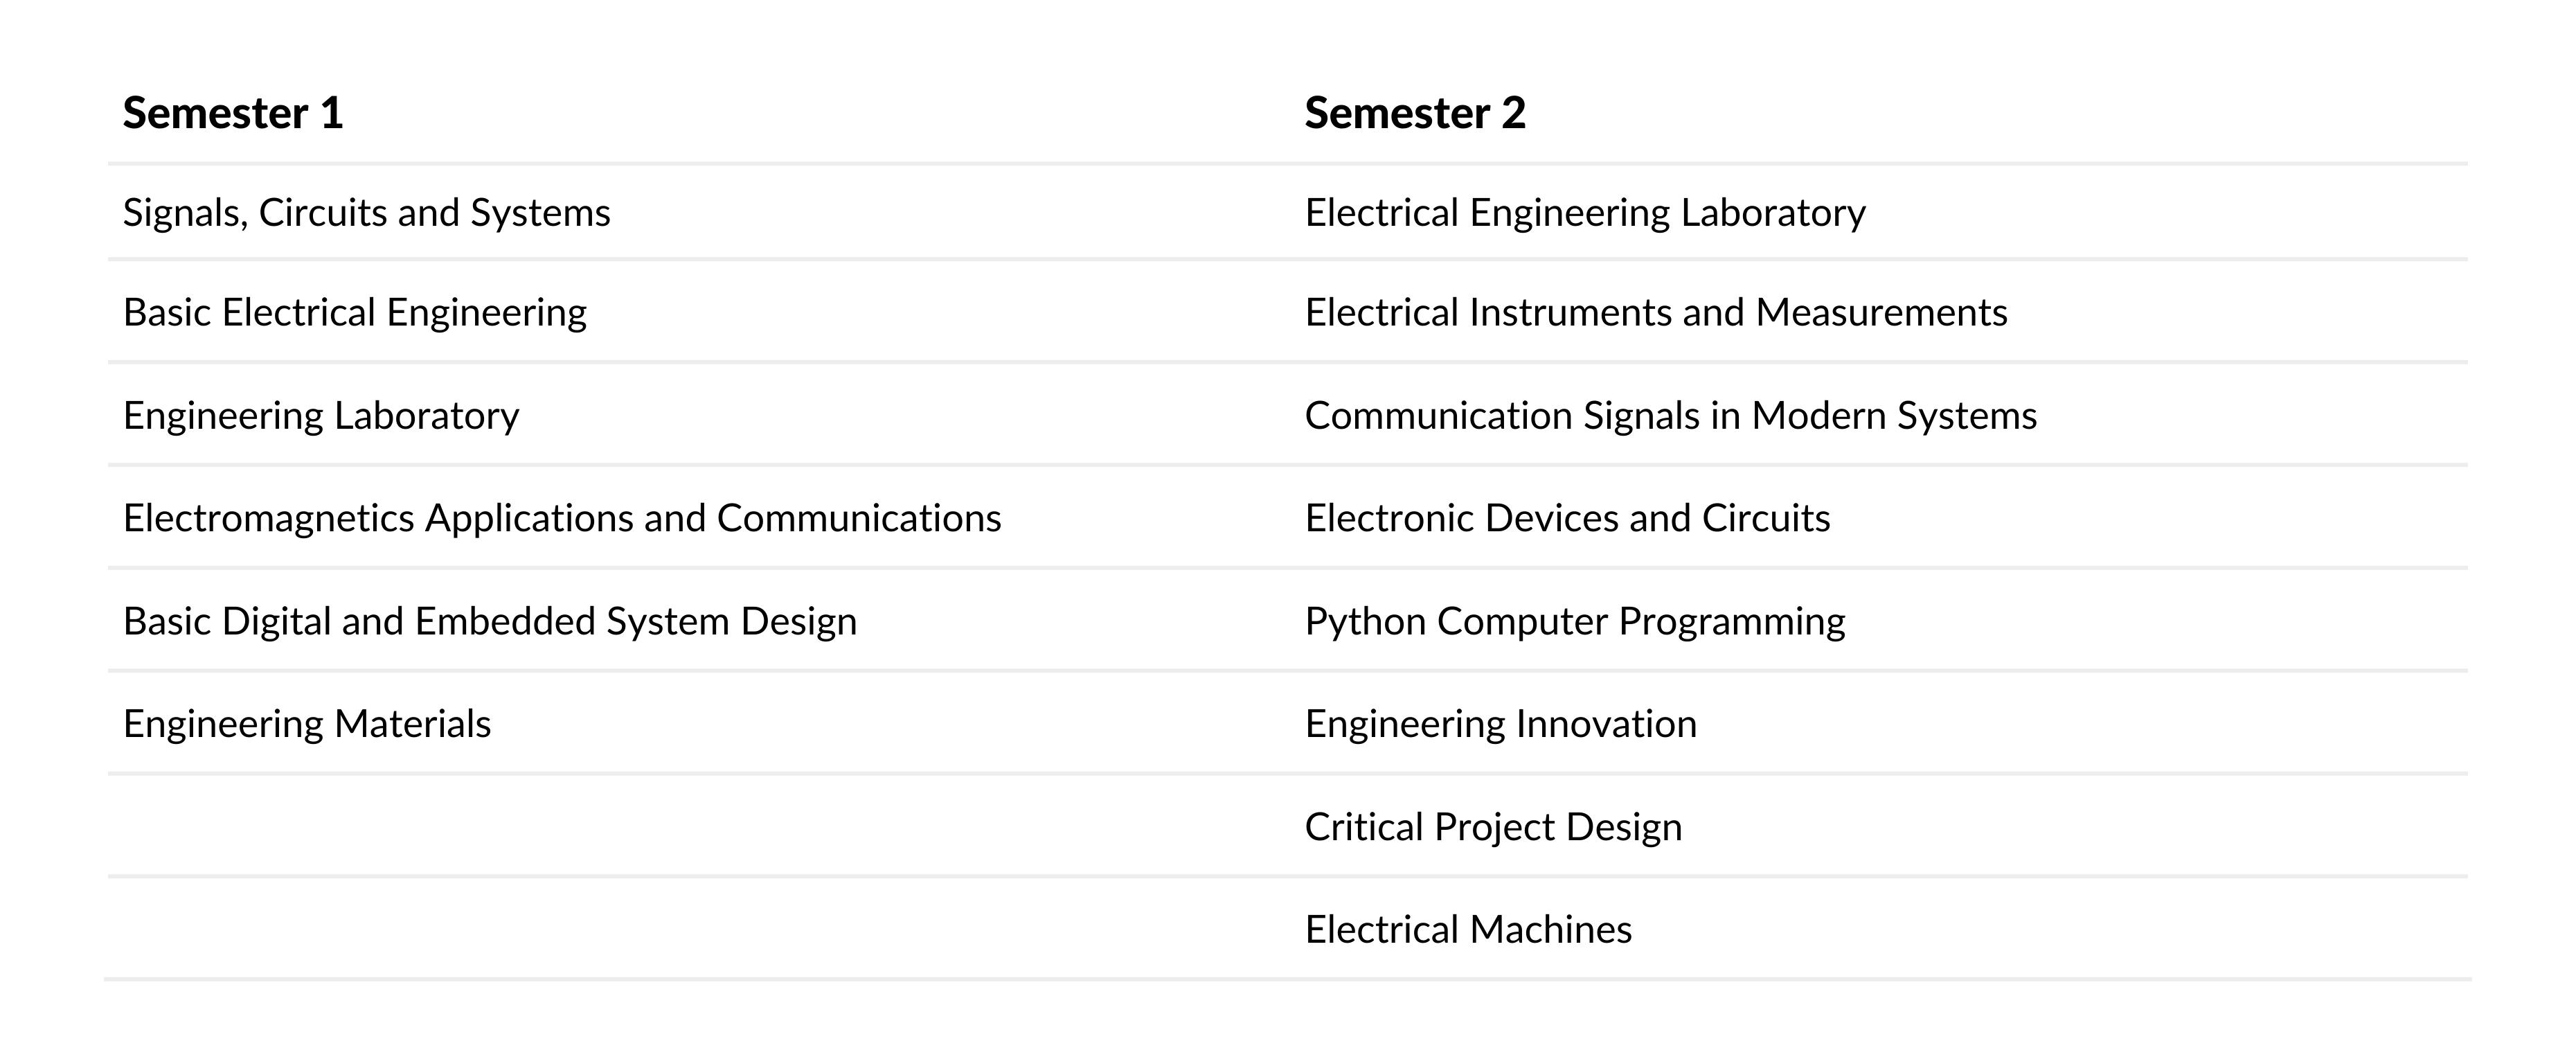Open Electrical Engineering Laboratory course
Viewport: 2576px width, 1039px height.
pos(1585,213)
